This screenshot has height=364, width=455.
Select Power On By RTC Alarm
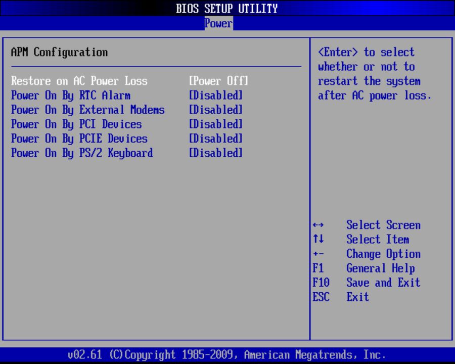[71, 95]
